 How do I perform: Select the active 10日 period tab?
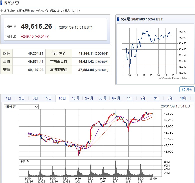click(62, 98)
